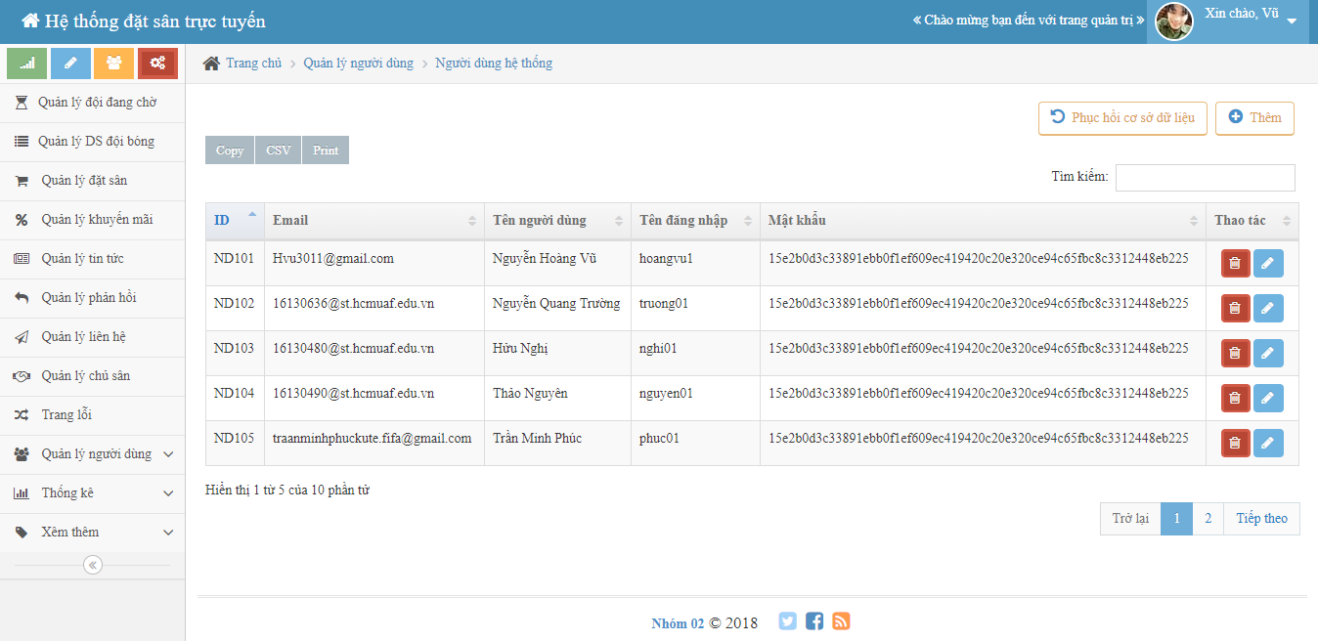Sort the table by Mật khẩu column

click(984, 221)
